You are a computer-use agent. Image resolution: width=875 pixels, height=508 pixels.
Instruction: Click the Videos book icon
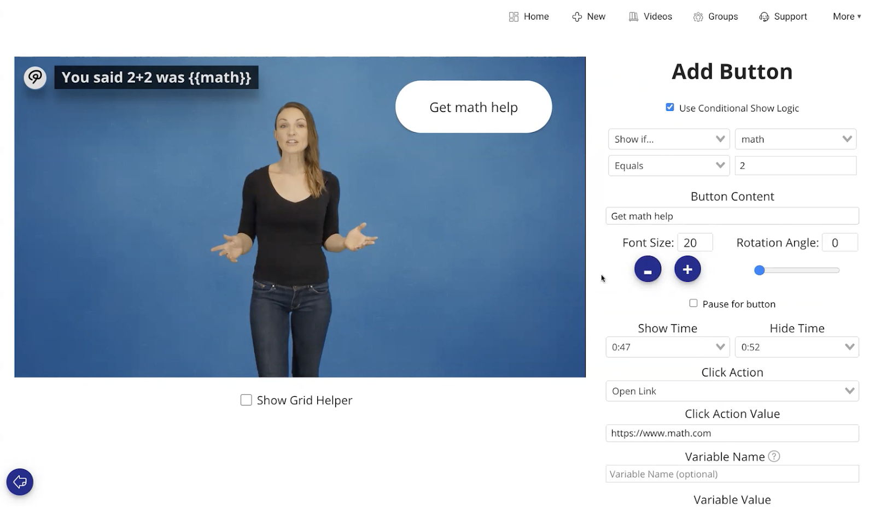tap(633, 17)
